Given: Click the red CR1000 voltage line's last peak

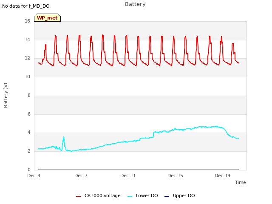Looking at the screenshot, I should 233,43.
